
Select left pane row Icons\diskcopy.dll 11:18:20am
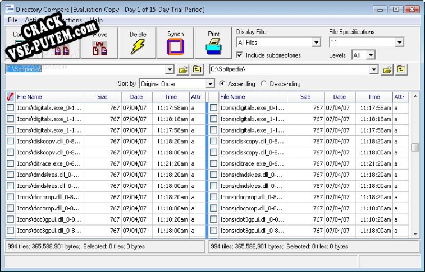coord(106,141)
